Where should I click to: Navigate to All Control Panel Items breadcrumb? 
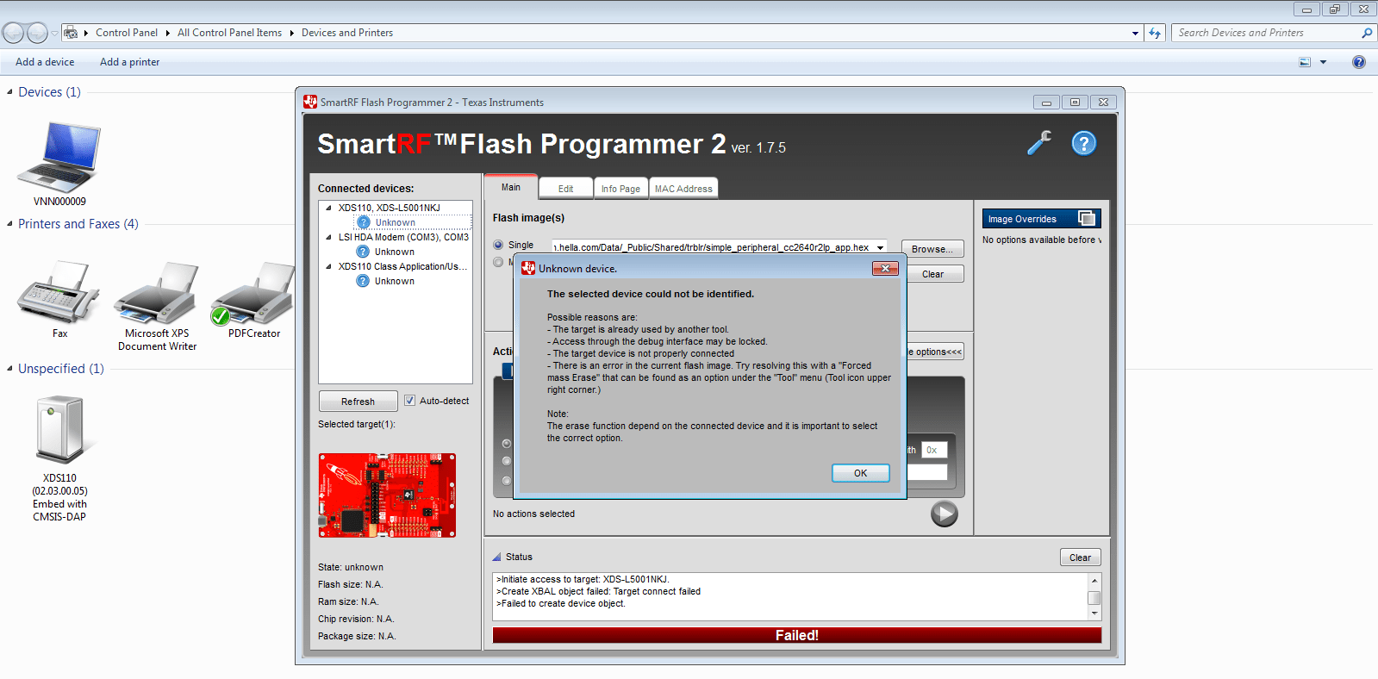(229, 33)
